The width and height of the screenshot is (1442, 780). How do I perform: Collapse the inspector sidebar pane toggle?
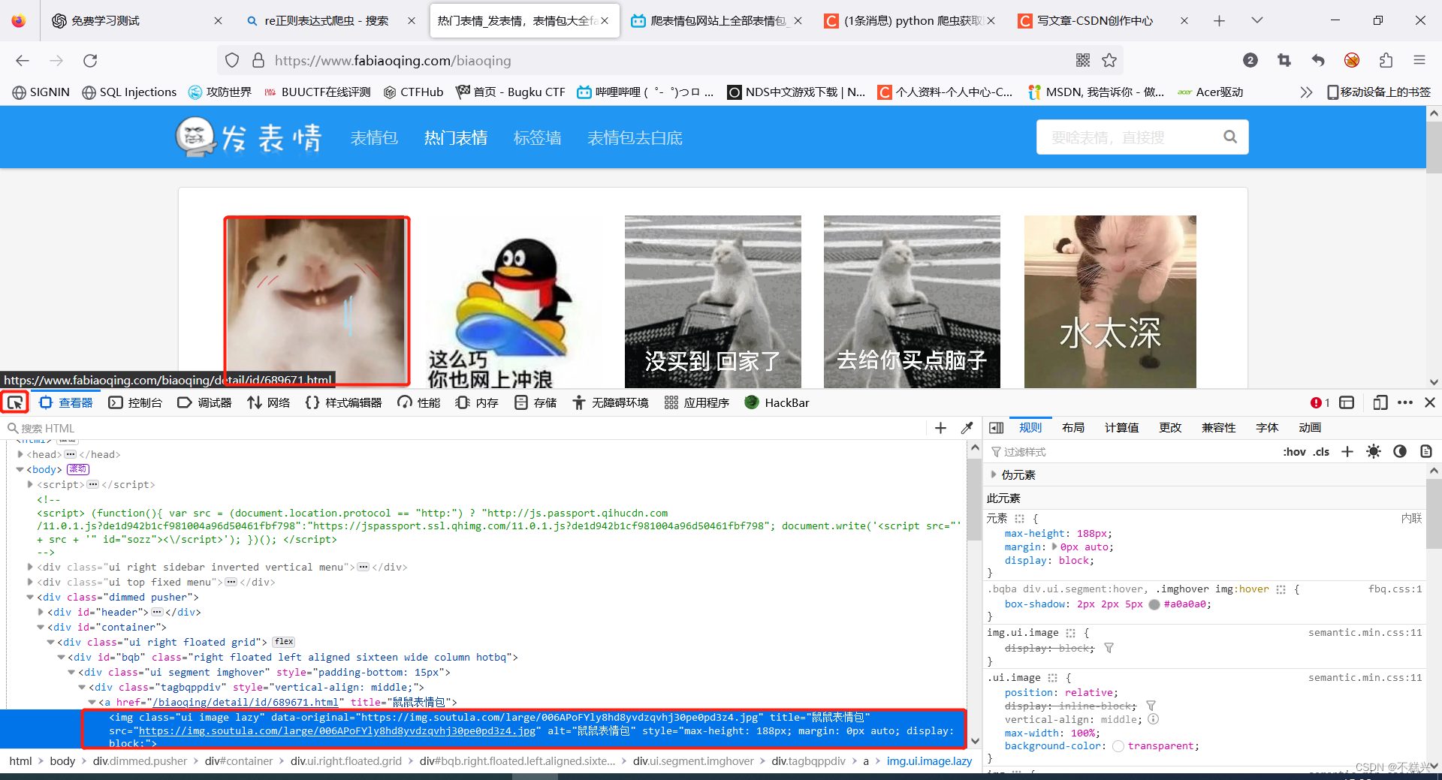tap(997, 428)
